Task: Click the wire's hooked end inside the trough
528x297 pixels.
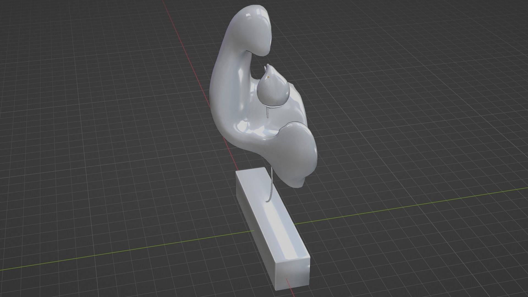Action: [268, 202]
